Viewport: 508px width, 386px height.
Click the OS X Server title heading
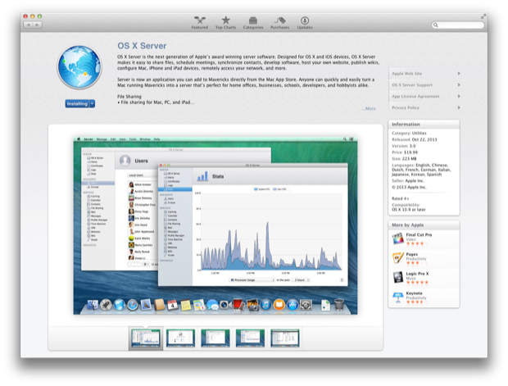(142, 46)
